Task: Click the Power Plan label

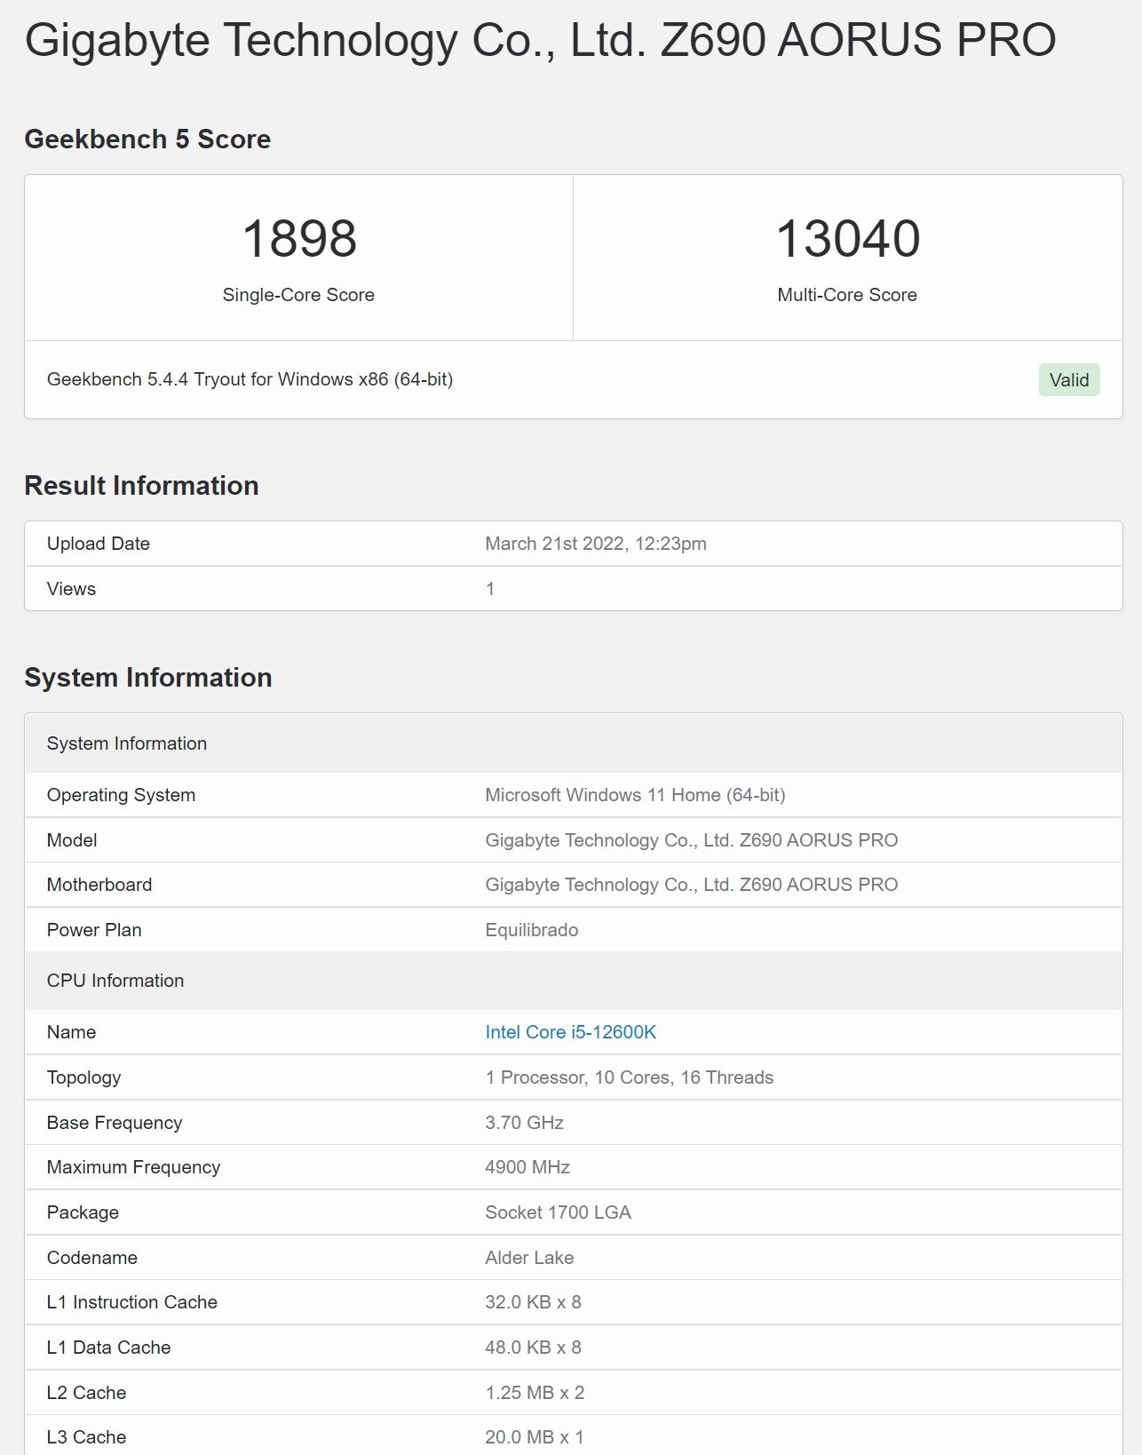Action: click(94, 930)
